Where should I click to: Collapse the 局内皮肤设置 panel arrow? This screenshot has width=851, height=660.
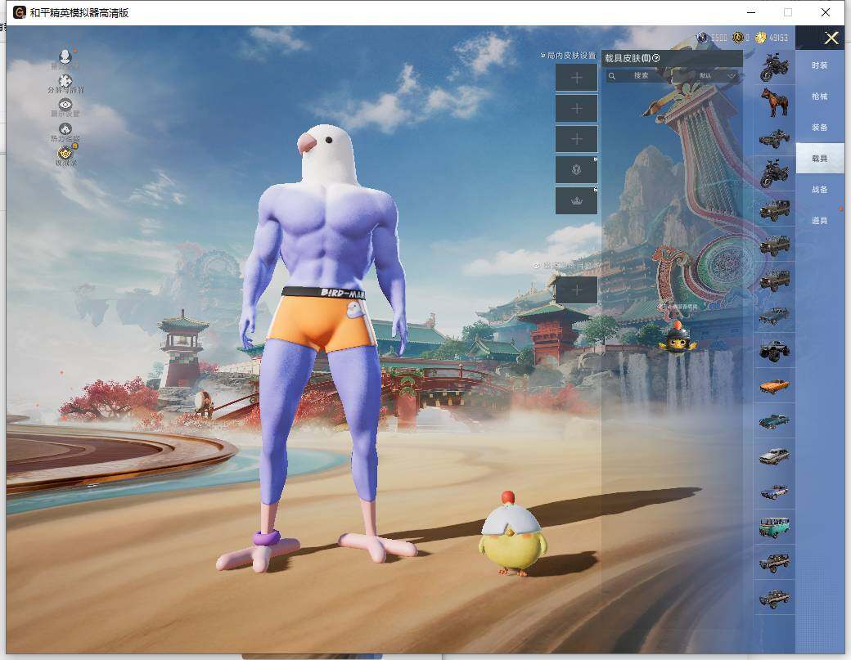543,56
